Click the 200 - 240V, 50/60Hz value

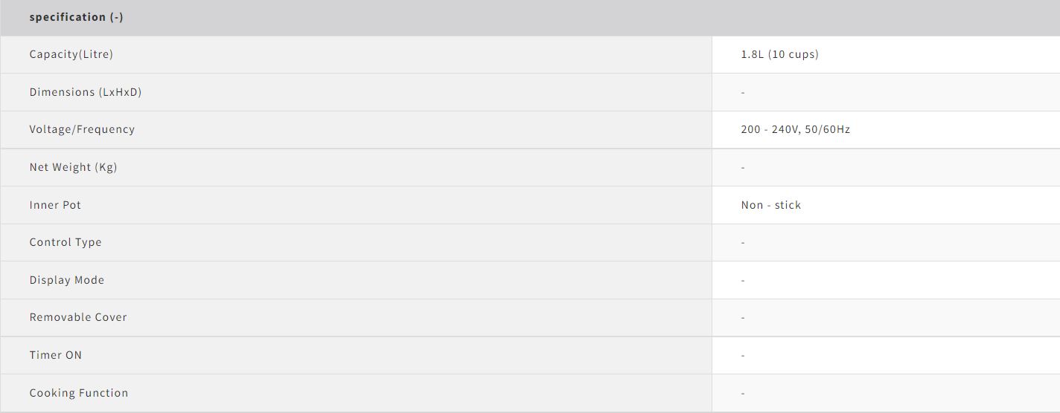pos(795,129)
